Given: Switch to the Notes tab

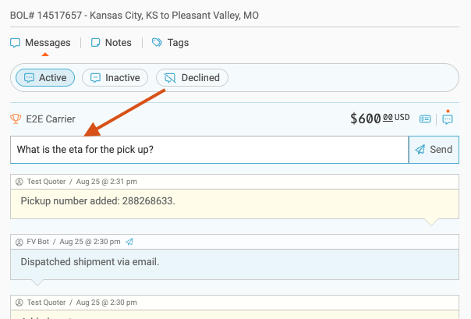Looking at the screenshot, I should point(112,43).
